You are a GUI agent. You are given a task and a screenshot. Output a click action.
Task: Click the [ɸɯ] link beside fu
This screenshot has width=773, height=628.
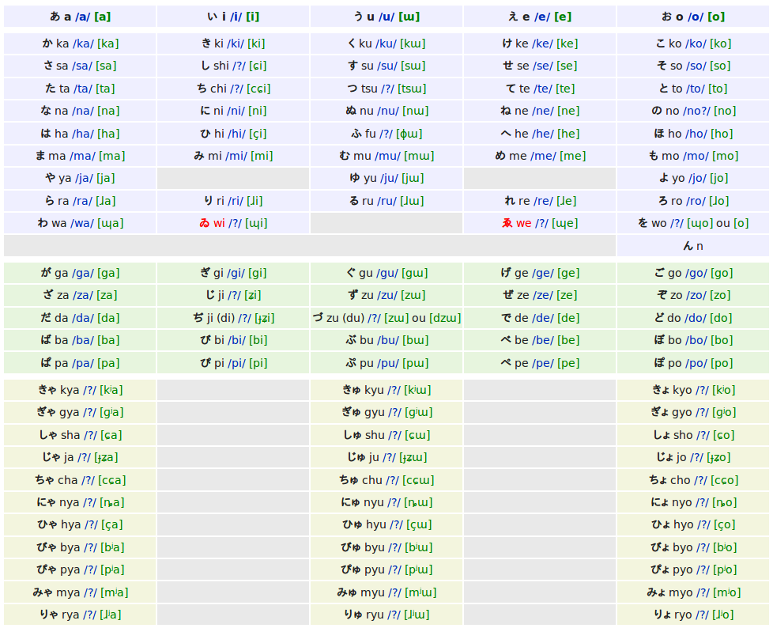409,134
